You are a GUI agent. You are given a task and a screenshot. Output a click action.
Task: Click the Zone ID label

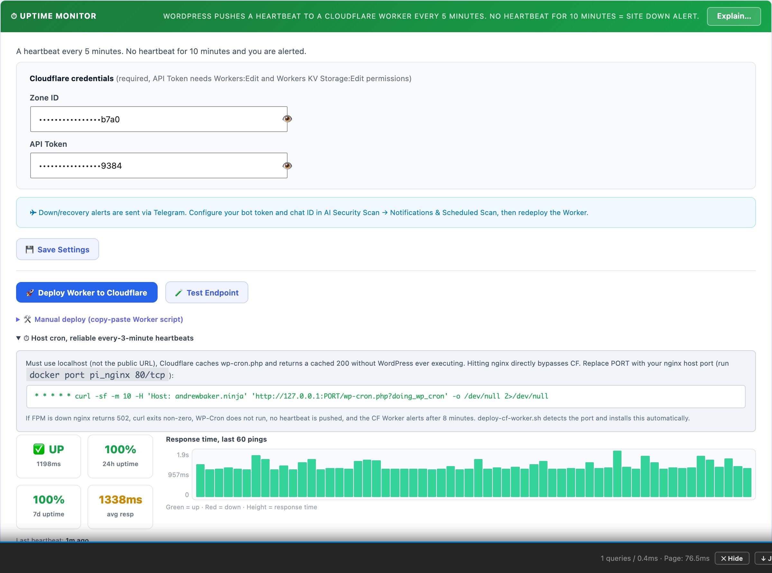click(x=44, y=98)
